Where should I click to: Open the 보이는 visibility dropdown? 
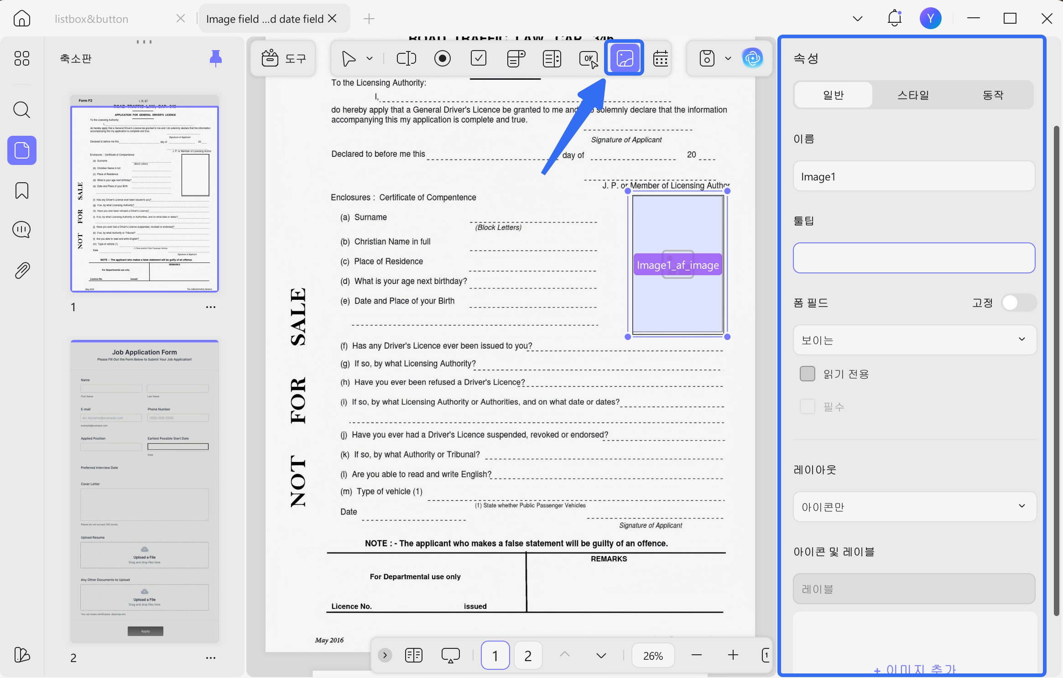tap(915, 340)
